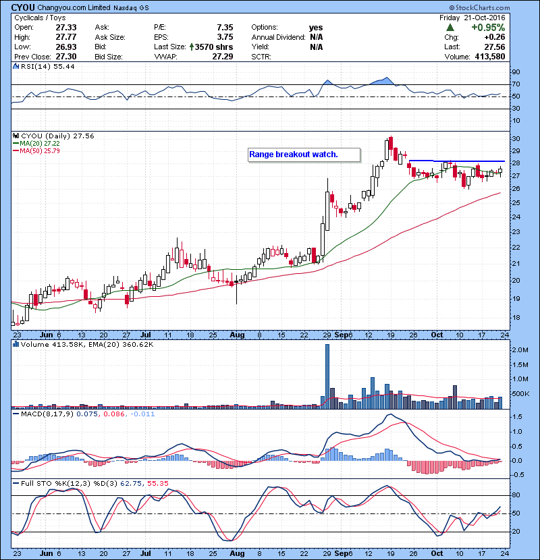The height and width of the screenshot is (560, 540).
Task: Click the RSI(14) 55.44 reading
Action: click(47, 66)
